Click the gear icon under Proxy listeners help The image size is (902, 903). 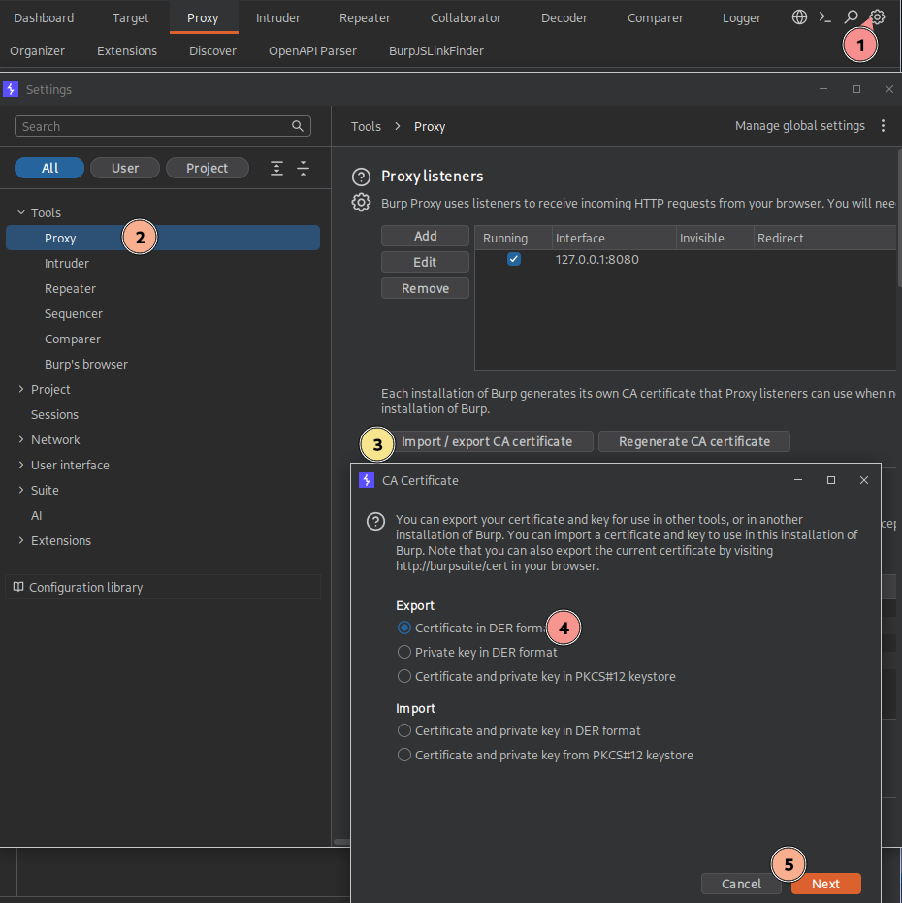click(361, 203)
